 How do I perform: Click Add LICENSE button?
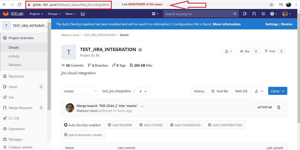click(151, 125)
